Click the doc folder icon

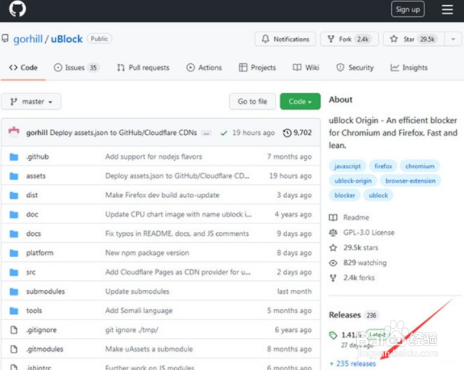pyautogui.click(x=14, y=214)
